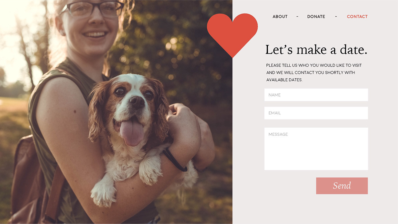Click the dash between Donate and Contact
This screenshot has height=224, width=398.
(336, 17)
